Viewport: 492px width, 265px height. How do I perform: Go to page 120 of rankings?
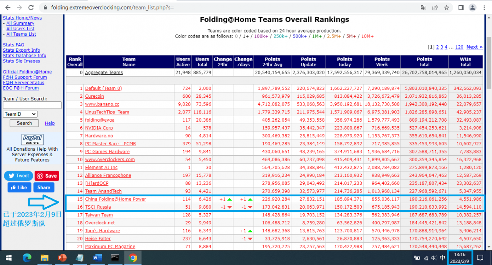point(459,47)
